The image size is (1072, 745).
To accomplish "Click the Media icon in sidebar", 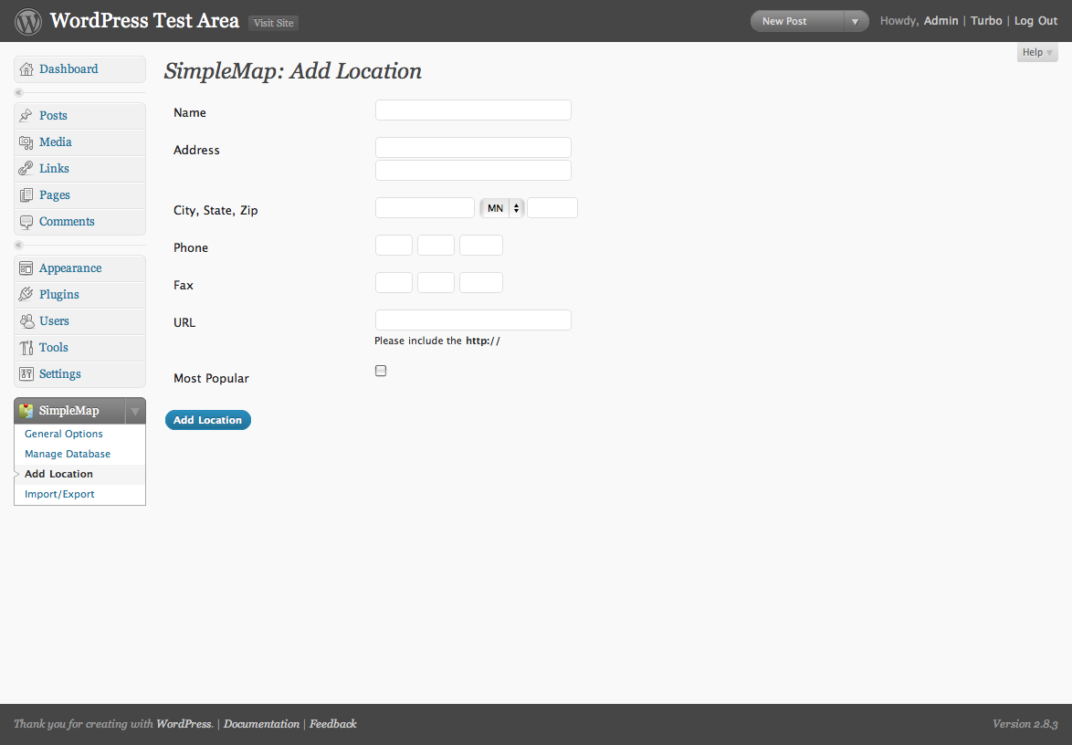I will pos(26,142).
